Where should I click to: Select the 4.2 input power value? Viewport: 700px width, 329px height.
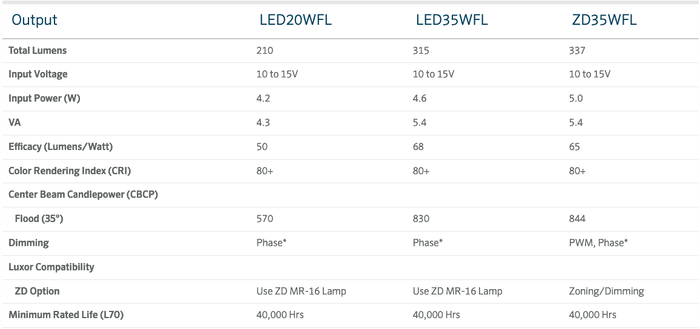pyautogui.click(x=263, y=99)
